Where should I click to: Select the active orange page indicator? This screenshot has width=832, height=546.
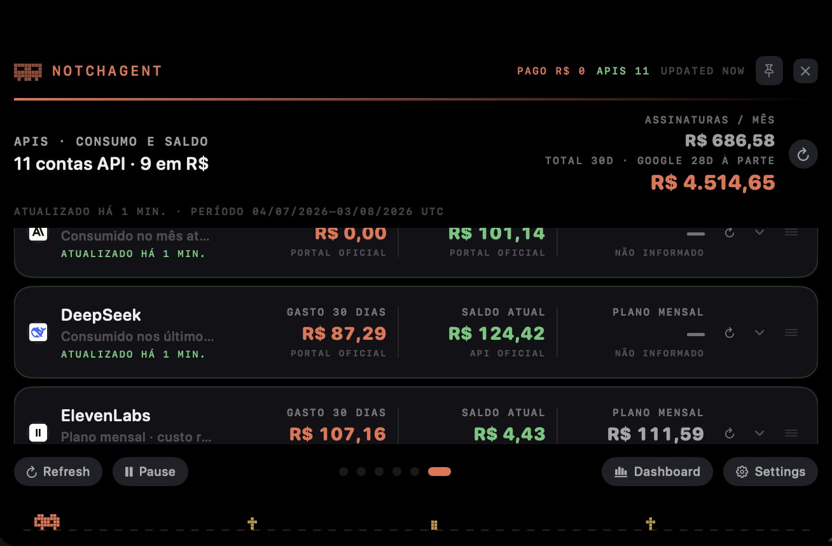[x=440, y=472]
